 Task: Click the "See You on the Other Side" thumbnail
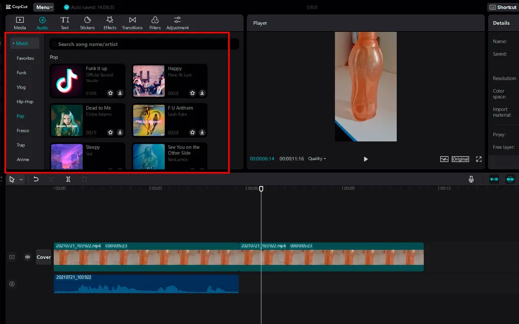149,157
